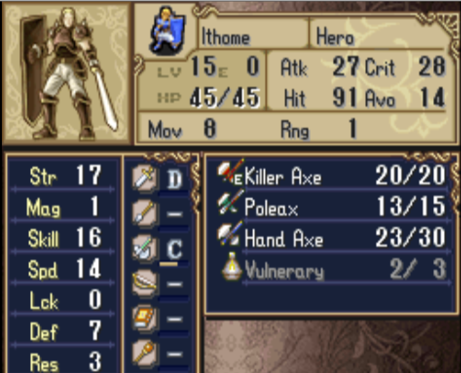Select the Killer Axe inventory entry
461x373 pixels.
point(331,175)
